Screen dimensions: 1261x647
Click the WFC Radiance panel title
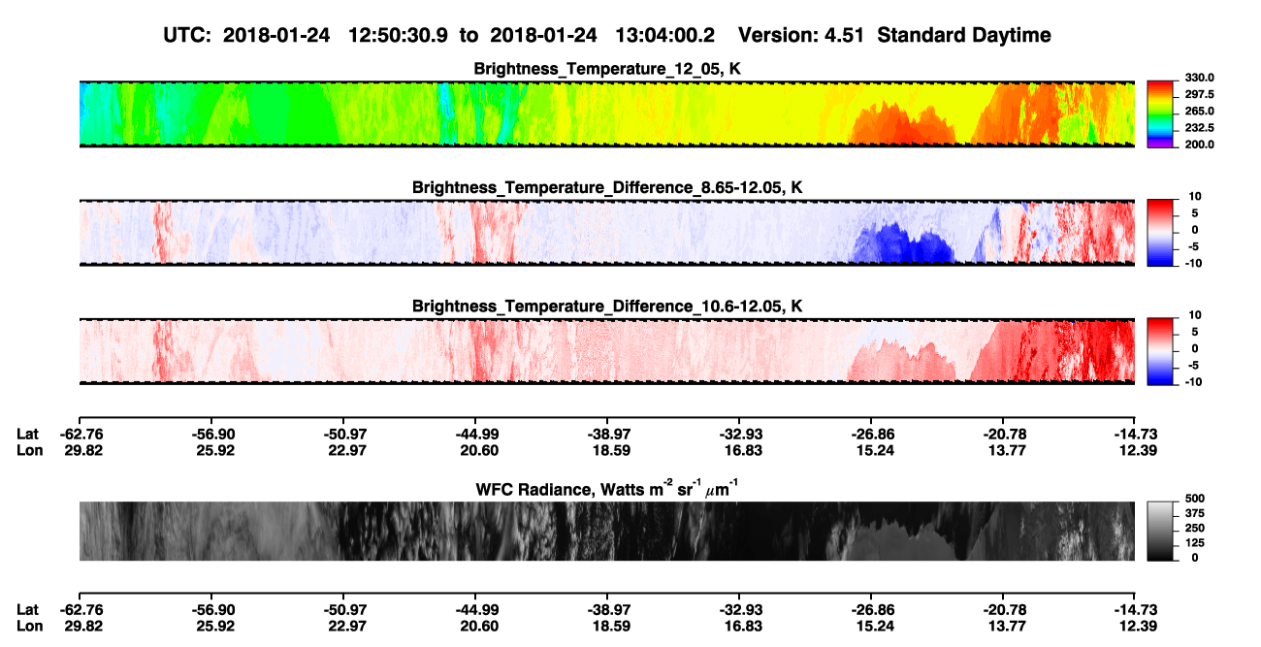click(x=607, y=489)
